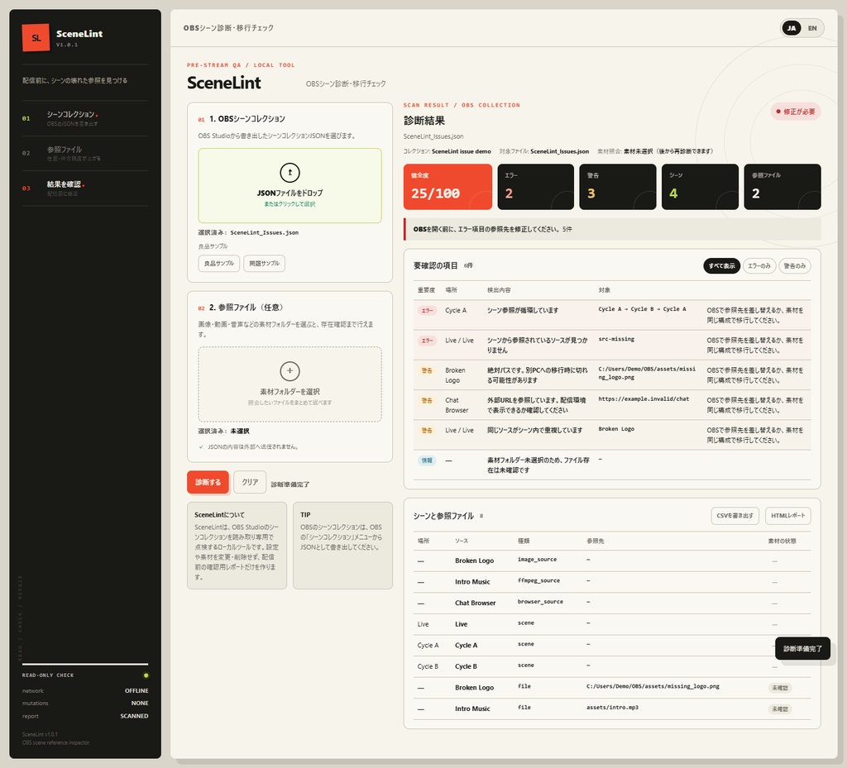Load the 良品サンプル sample

(218, 264)
